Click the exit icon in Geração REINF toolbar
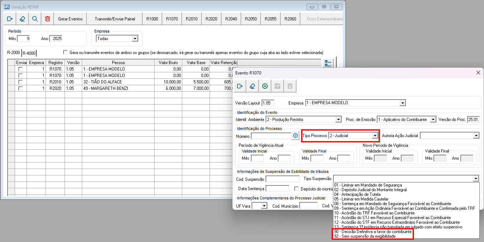The width and height of the screenshot is (484, 242). point(10,19)
